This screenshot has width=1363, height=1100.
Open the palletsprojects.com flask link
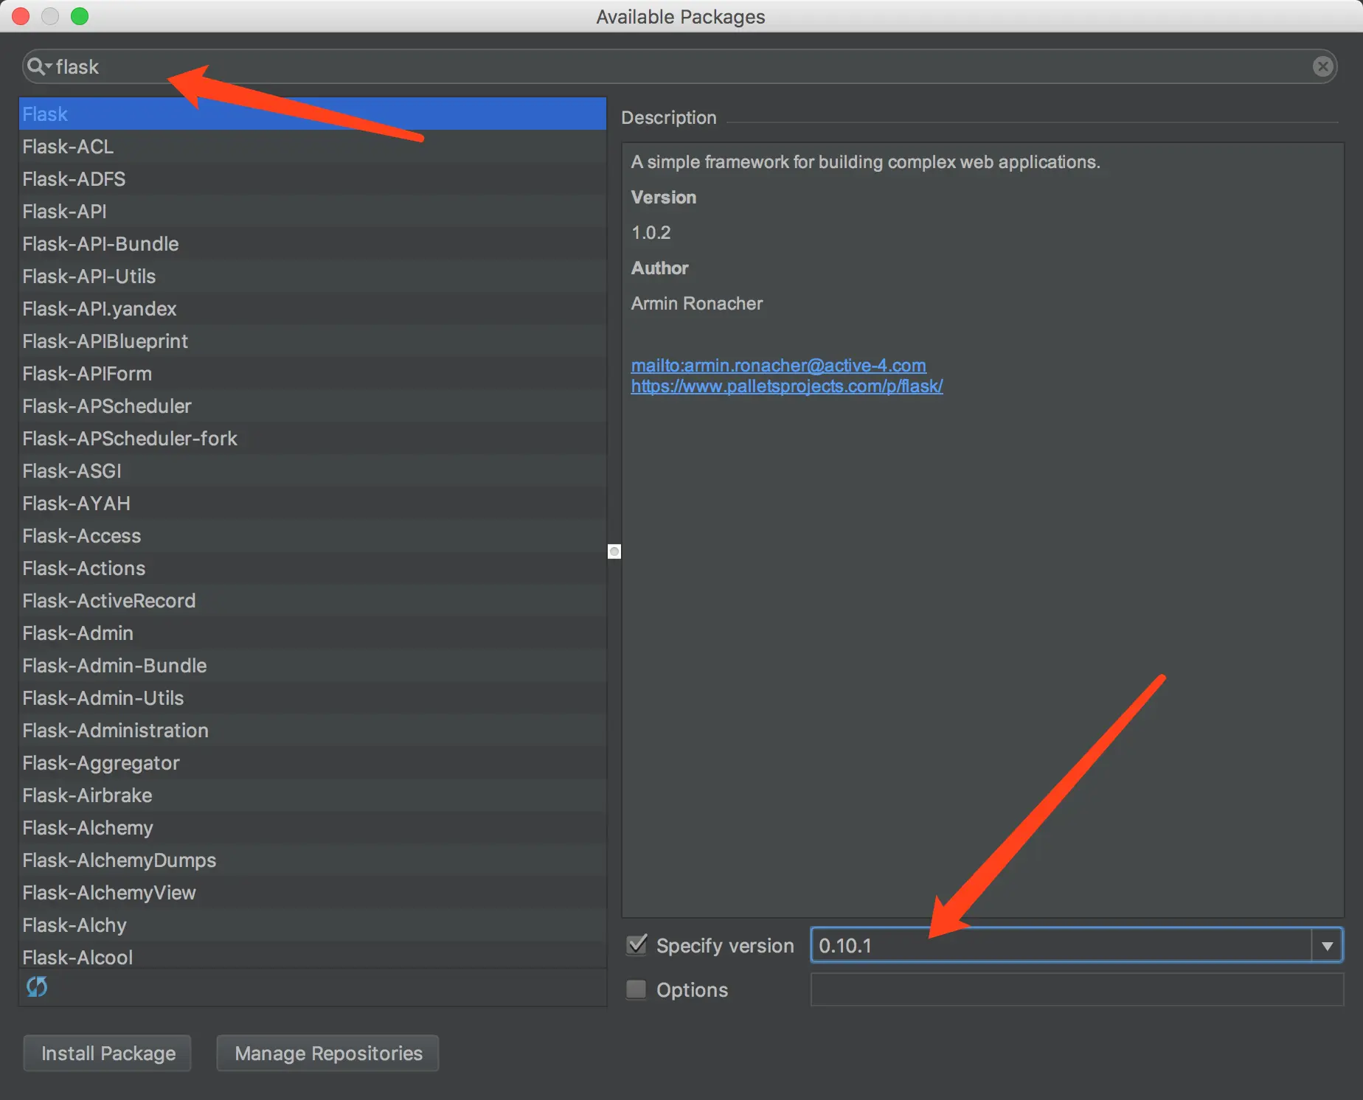(x=787, y=386)
